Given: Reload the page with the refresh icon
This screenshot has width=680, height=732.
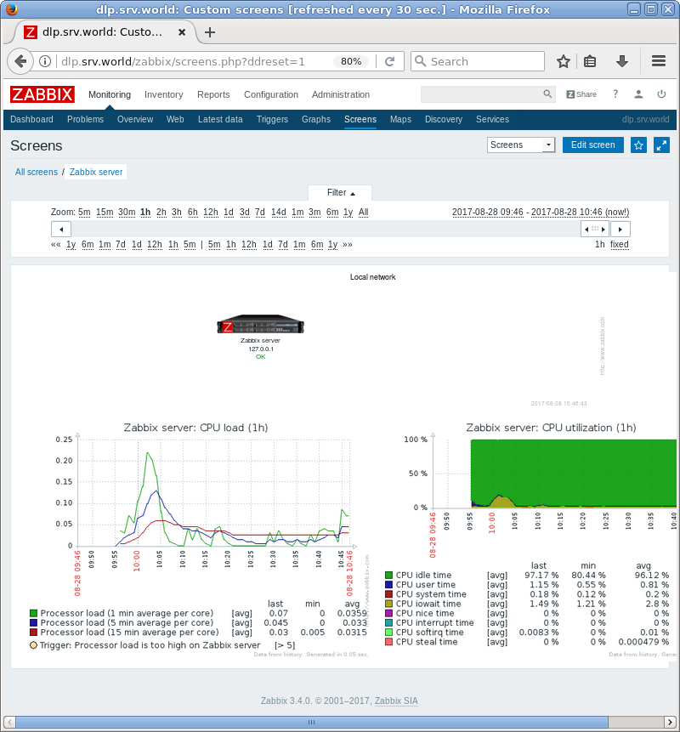Looking at the screenshot, I should (390, 61).
